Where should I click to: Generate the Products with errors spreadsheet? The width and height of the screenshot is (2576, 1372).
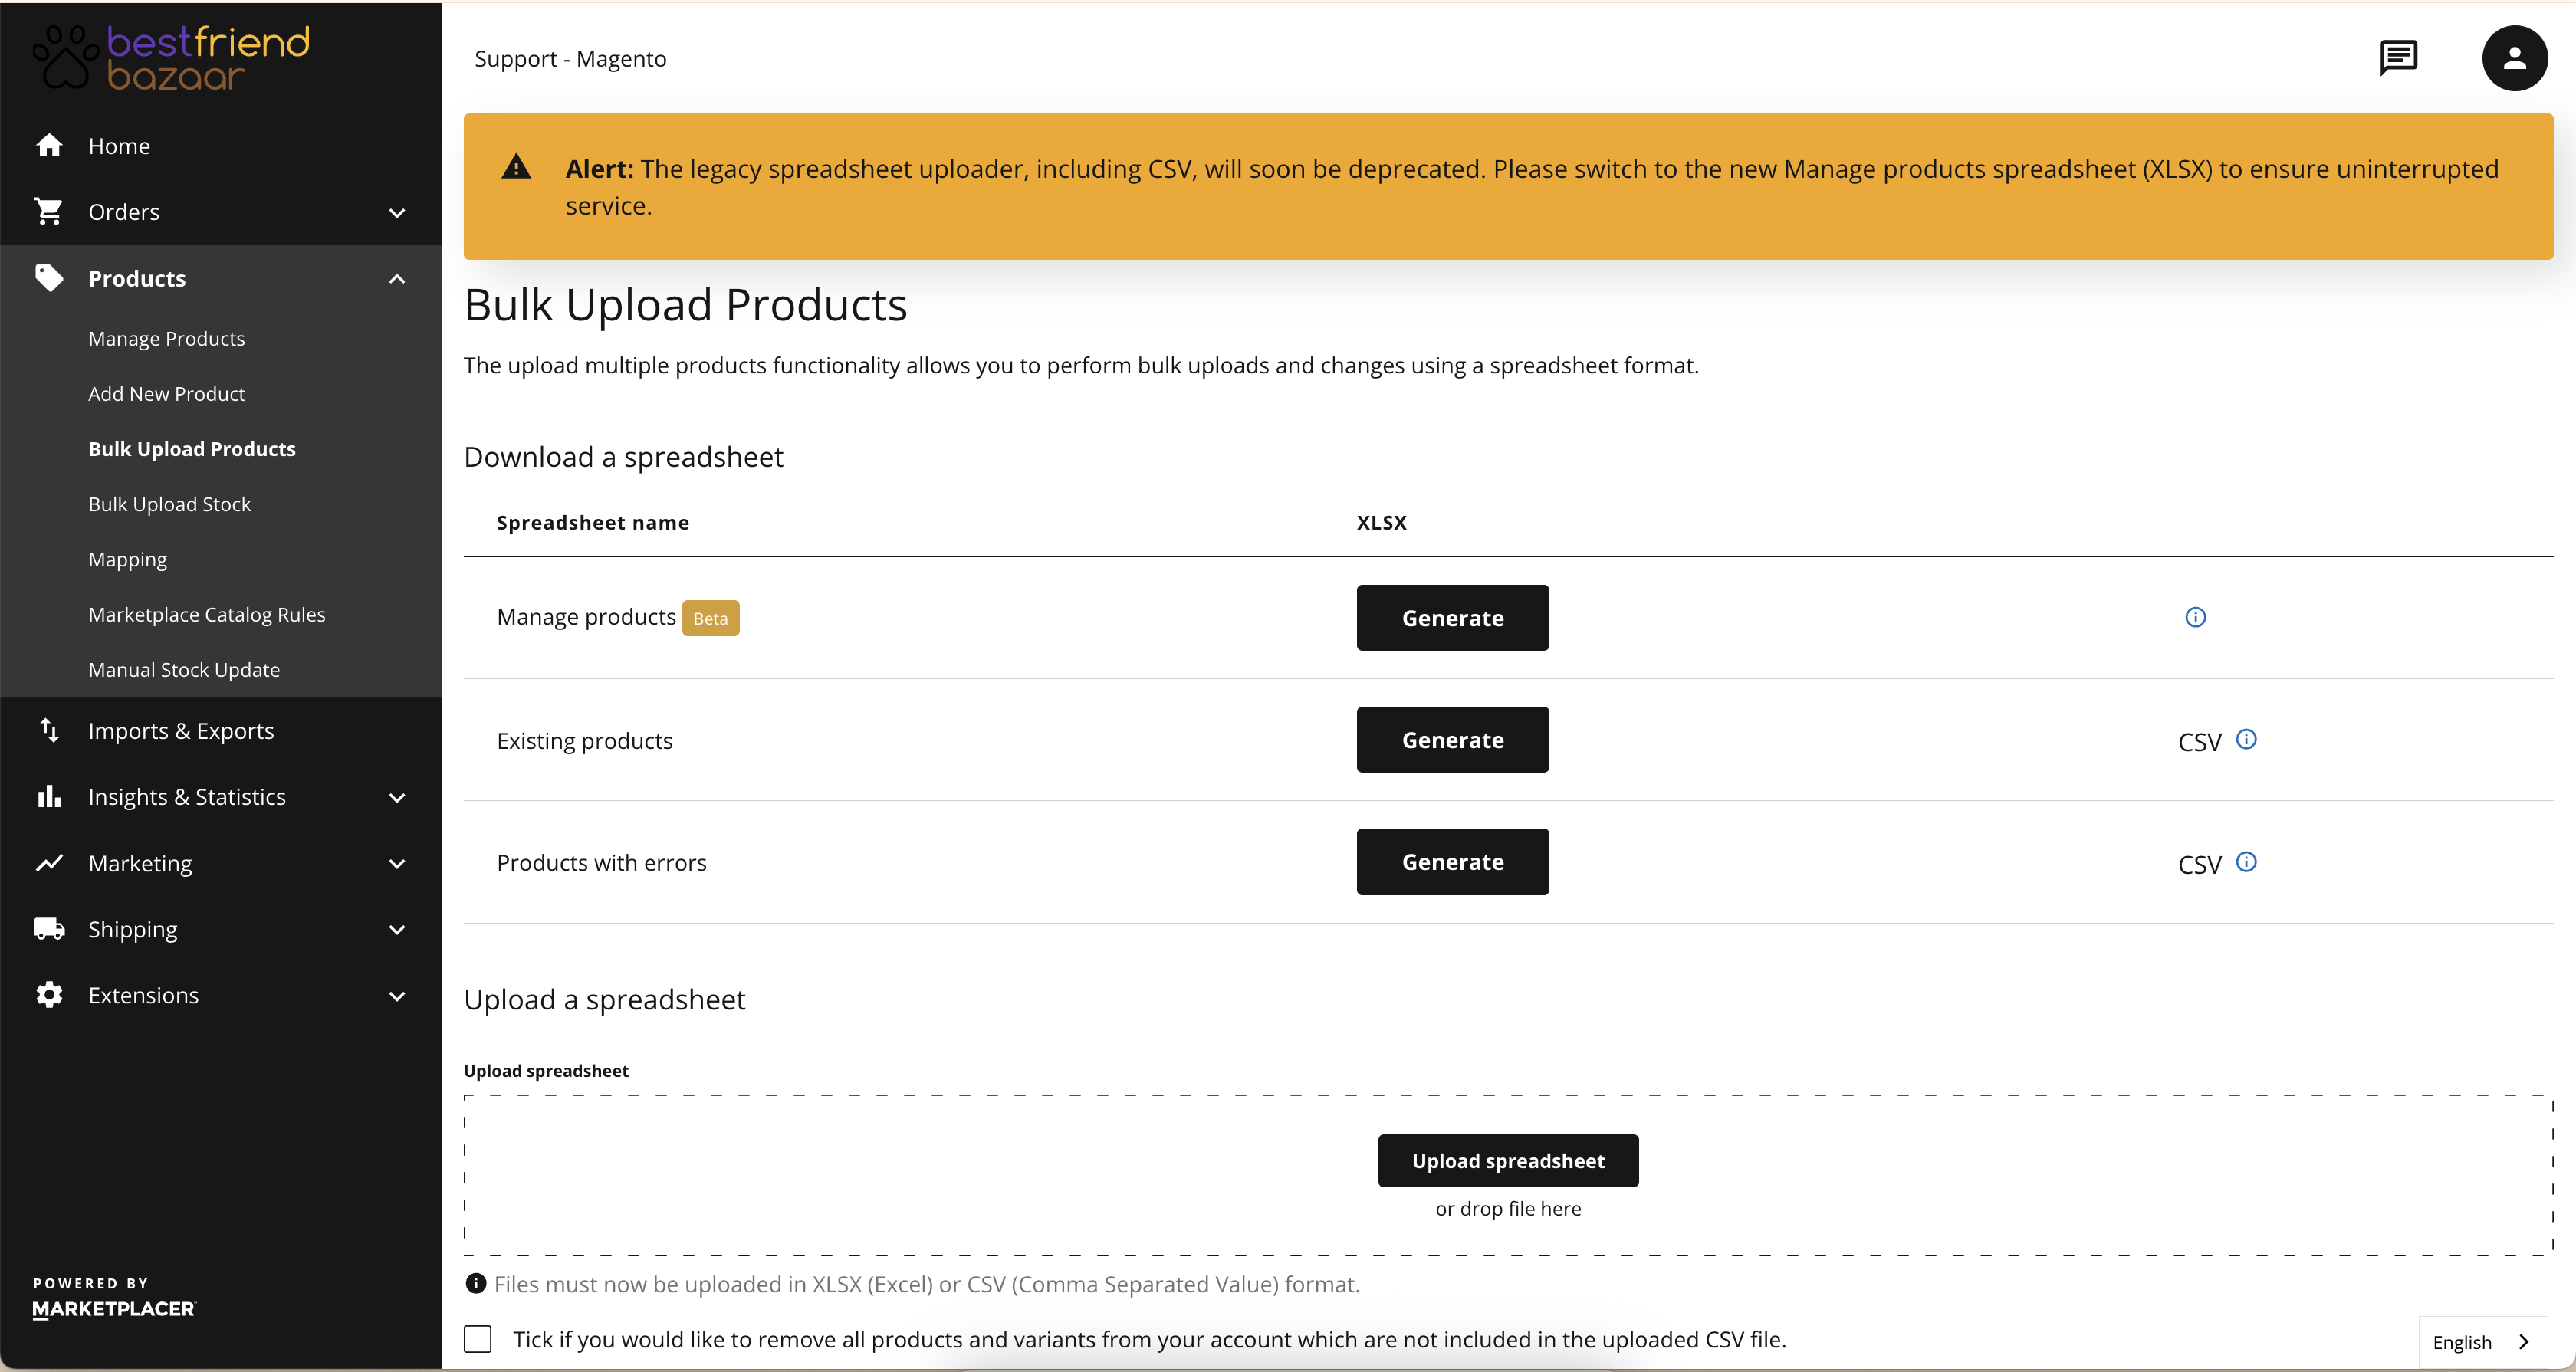click(x=1452, y=862)
